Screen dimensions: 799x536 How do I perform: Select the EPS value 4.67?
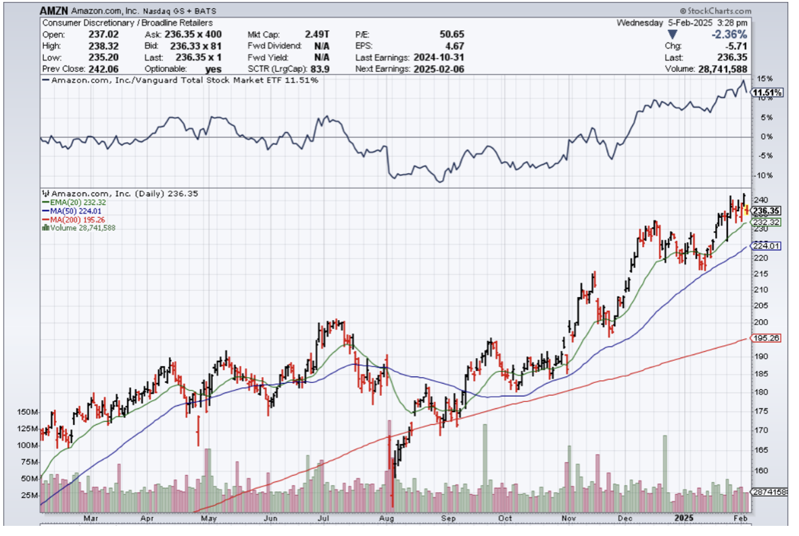tap(454, 46)
